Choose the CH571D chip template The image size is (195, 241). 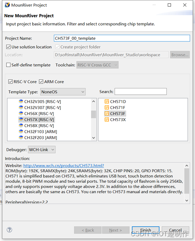point(118,102)
